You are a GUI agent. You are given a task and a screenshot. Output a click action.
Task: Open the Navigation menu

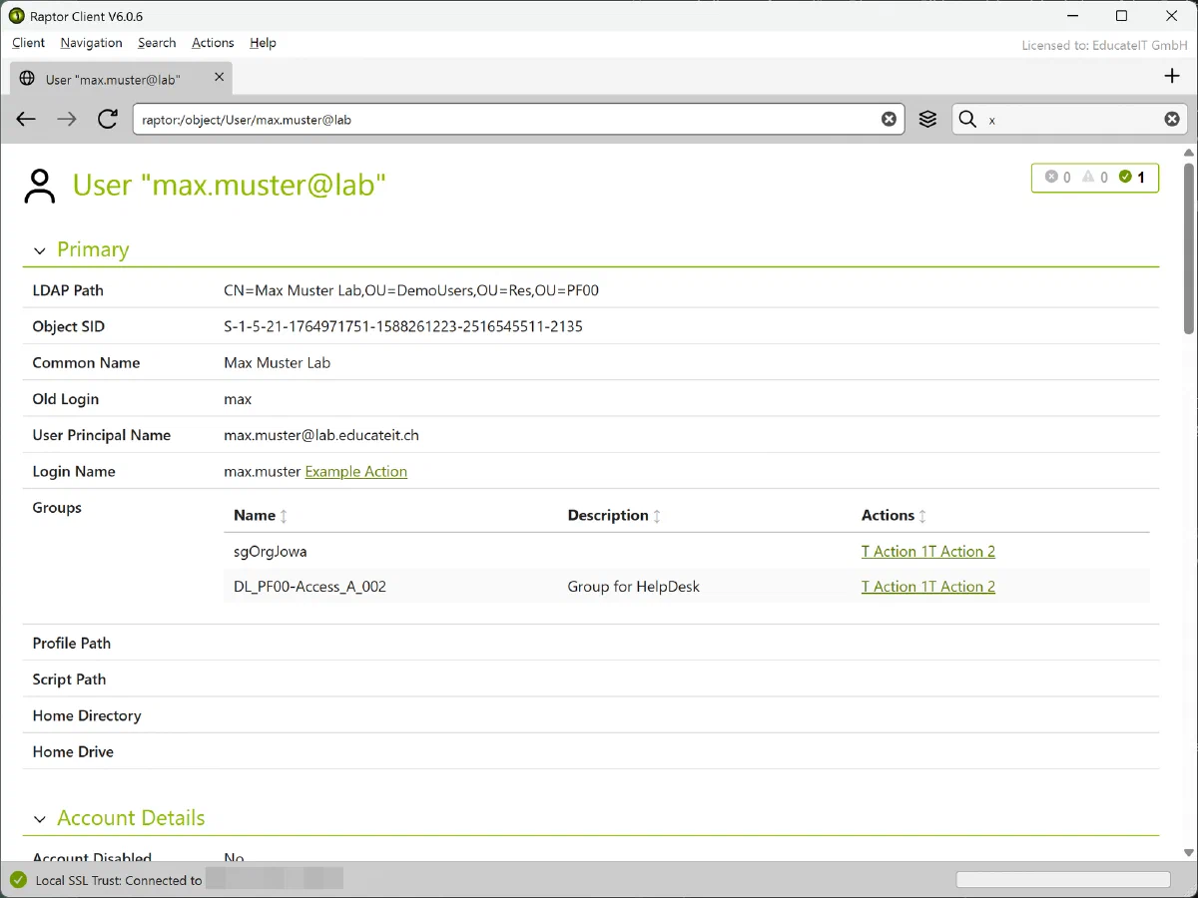pos(91,43)
